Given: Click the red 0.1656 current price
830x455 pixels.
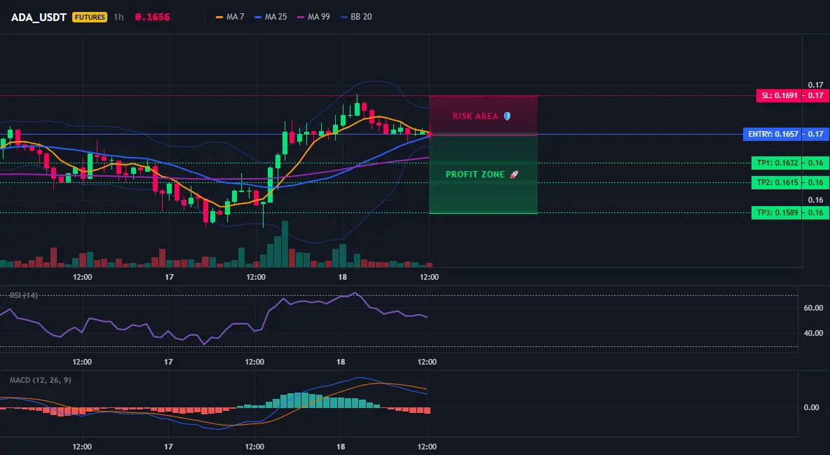Looking at the screenshot, I should click(152, 17).
